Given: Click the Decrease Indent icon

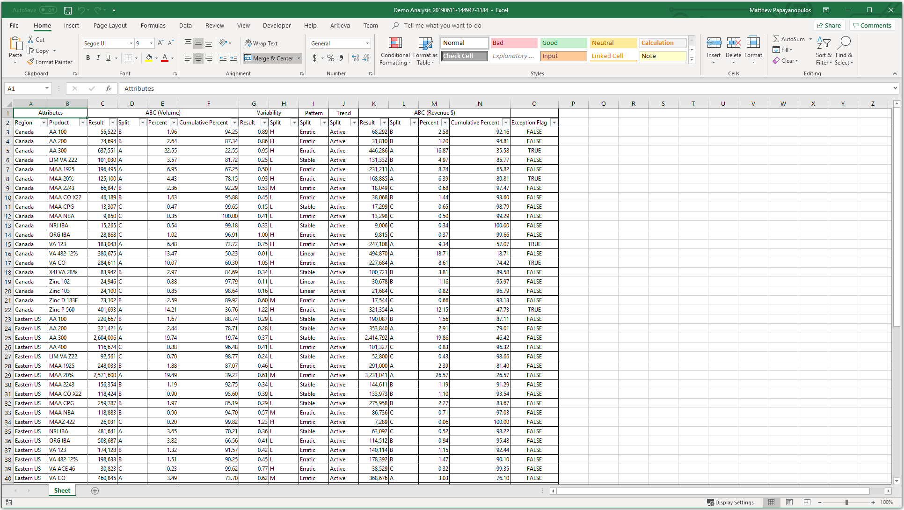Looking at the screenshot, I should pos(223,58).
